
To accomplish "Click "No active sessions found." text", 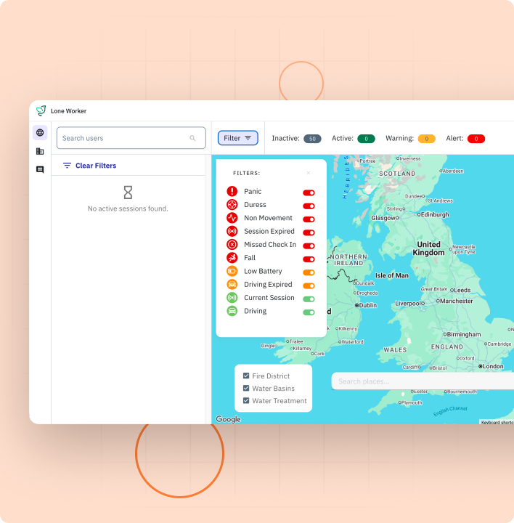I will (128, 208).
